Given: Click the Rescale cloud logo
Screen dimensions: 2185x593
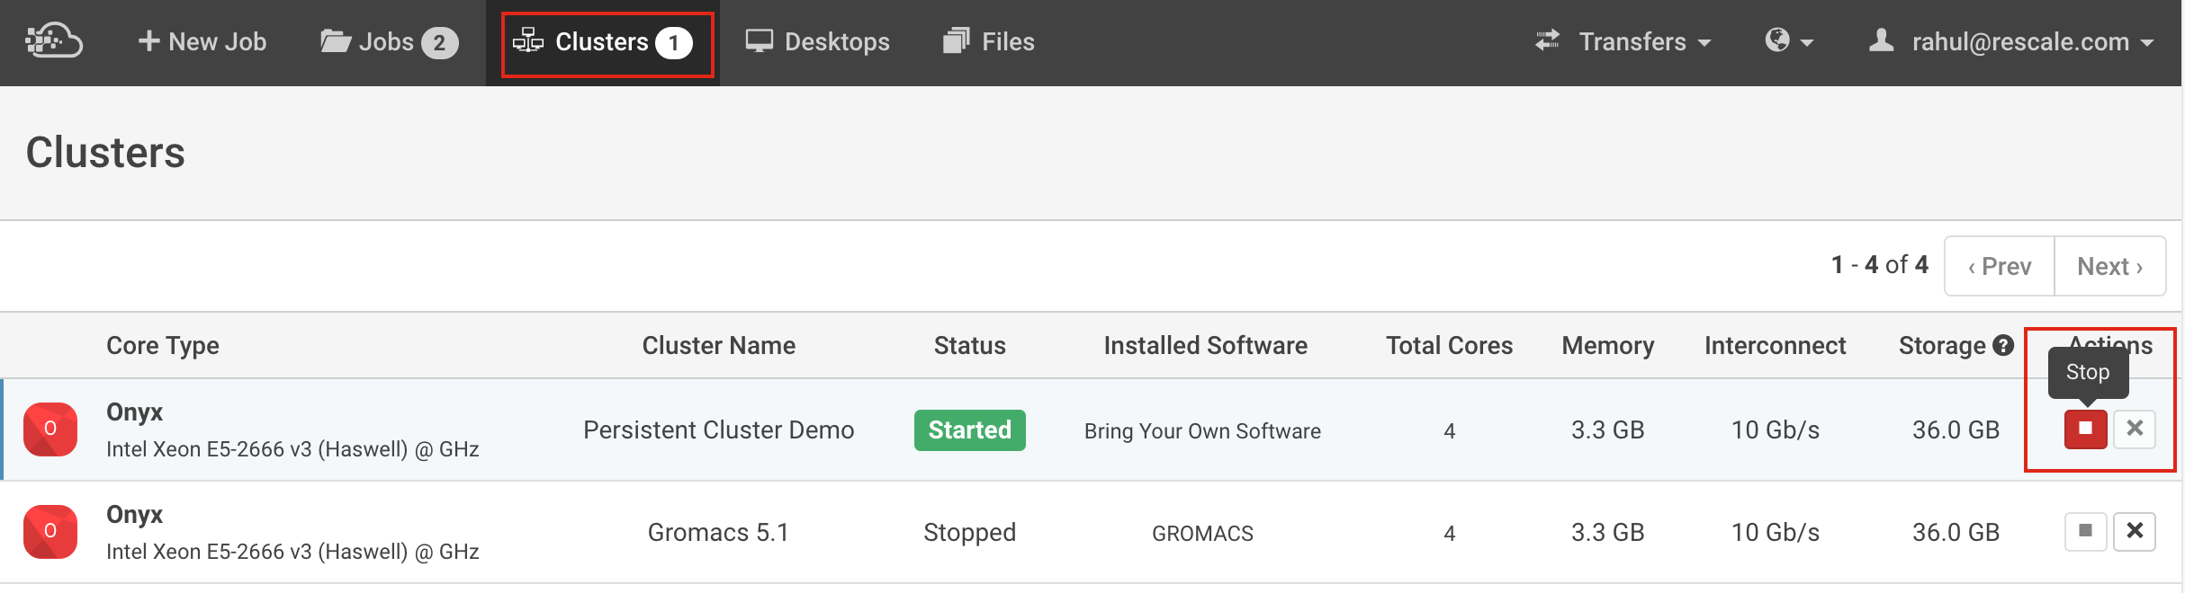Looking at the screenshot, I should tap(54, 41).
